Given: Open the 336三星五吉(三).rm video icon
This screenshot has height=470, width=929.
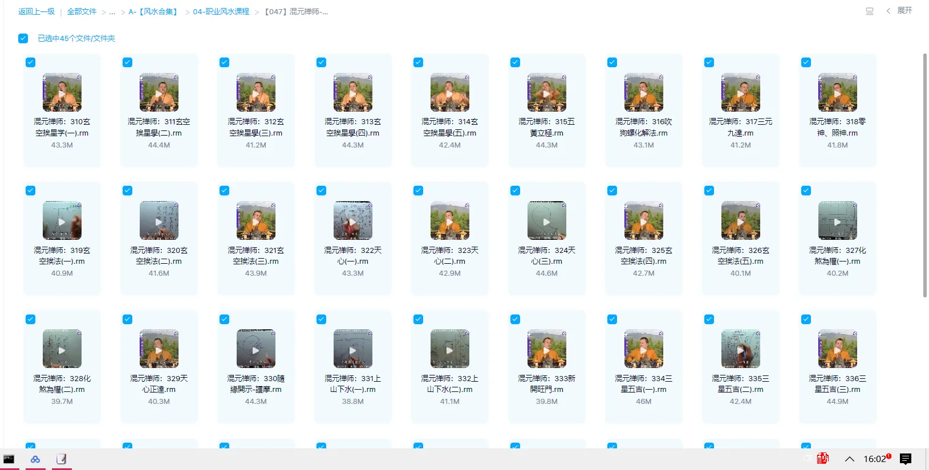Looking at the screenshot, I should [838, 349].
